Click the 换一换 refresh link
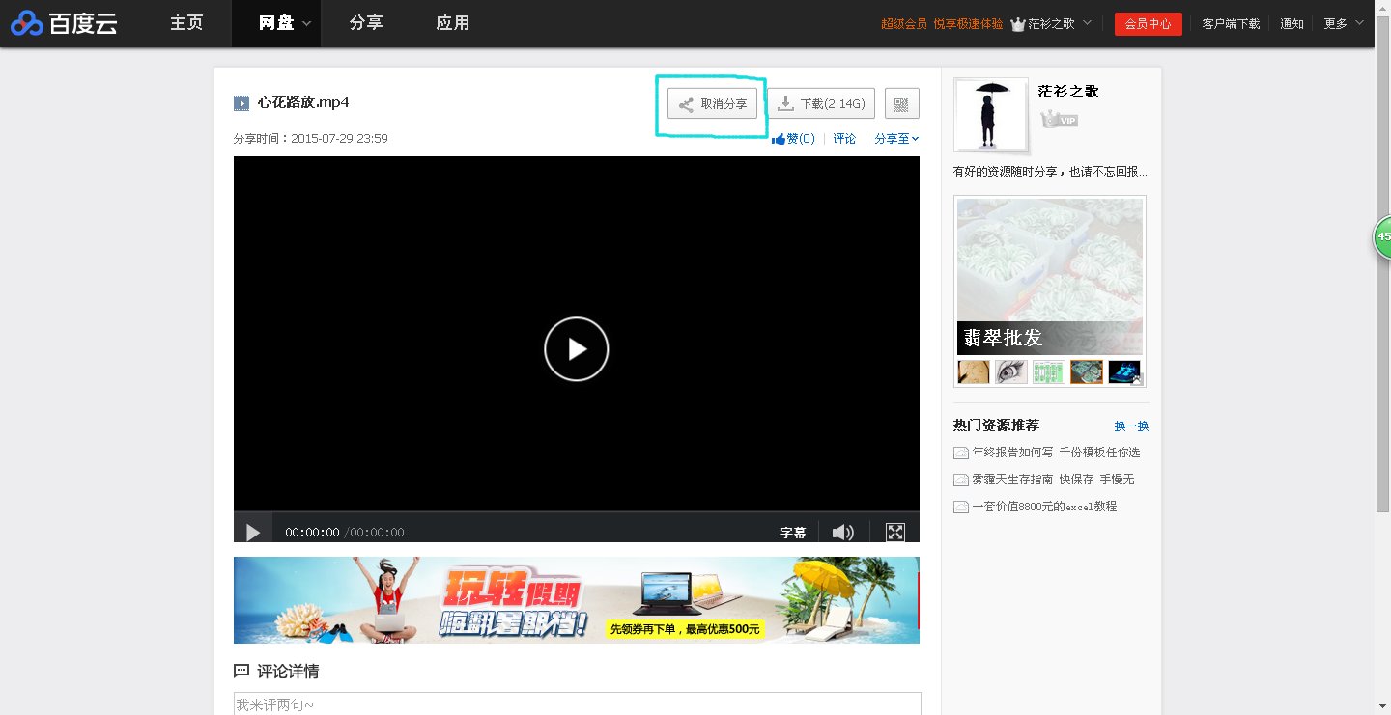The image size is (1391, 715). point(1130,426)
